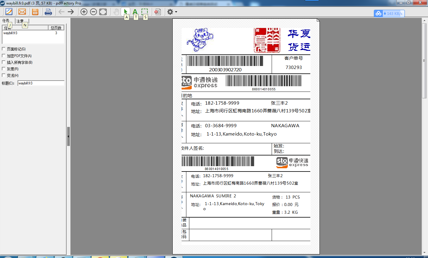Open the gear settings dropdown
This screenshot has width=428, height=258.
click(x=172, y=12)
